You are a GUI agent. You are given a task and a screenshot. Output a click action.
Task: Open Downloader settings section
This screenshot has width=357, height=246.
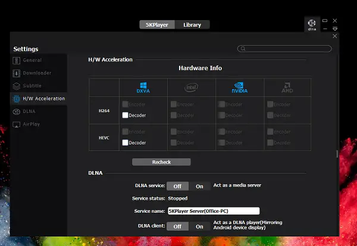pyautogui.click(x=39, y=73)
